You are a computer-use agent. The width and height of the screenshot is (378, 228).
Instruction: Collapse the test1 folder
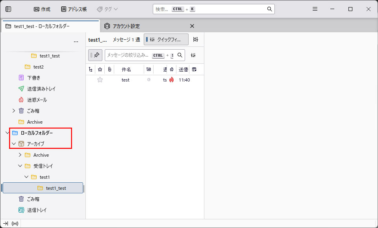pos(26,177)
